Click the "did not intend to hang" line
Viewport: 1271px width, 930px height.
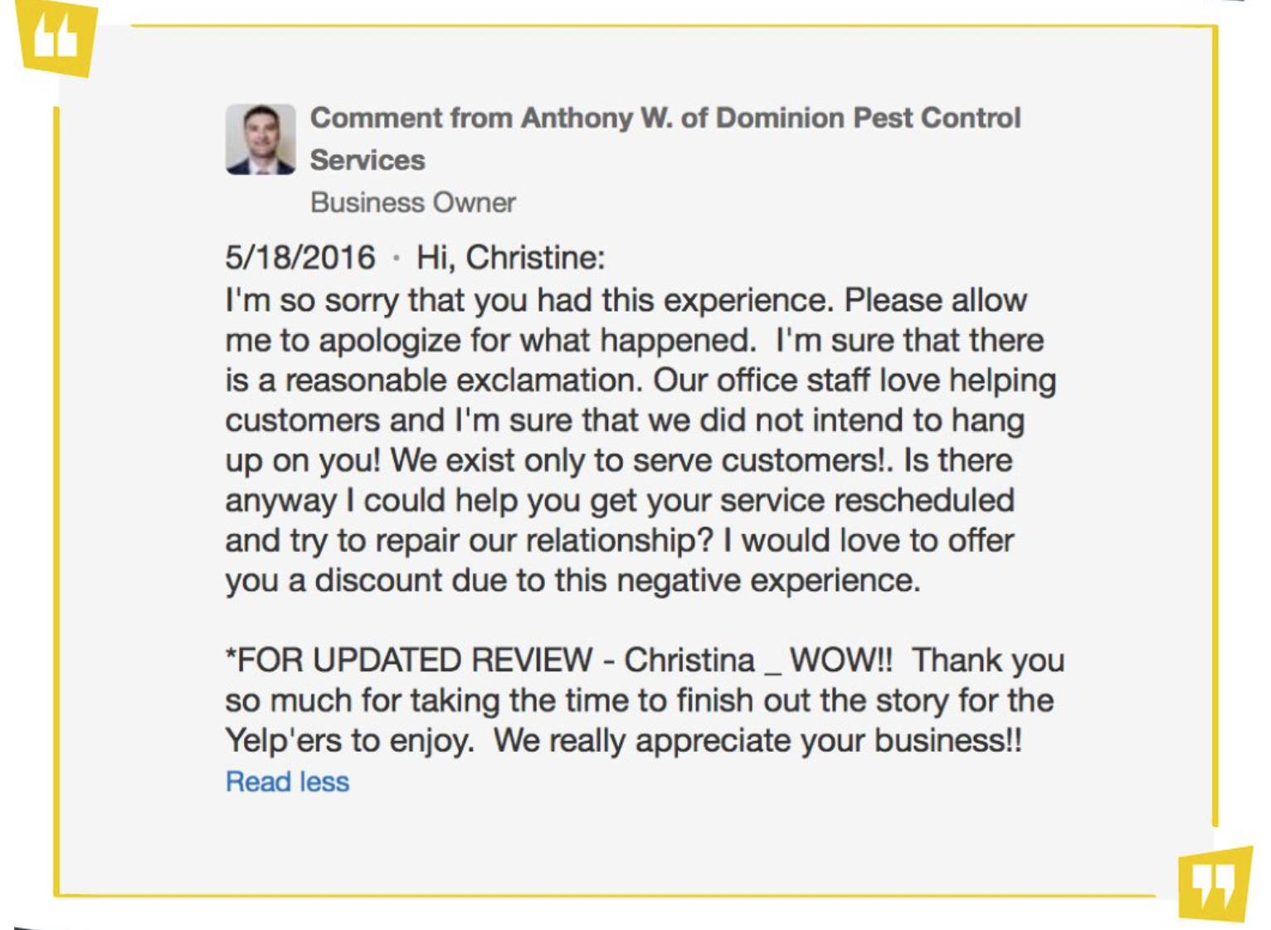625,420
